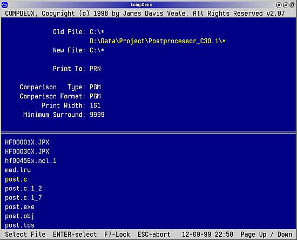Click the Comparison Type PGM value

(95, 87)
